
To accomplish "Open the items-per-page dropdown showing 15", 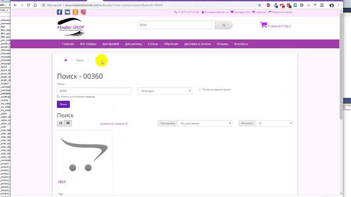I will [274, 124].
